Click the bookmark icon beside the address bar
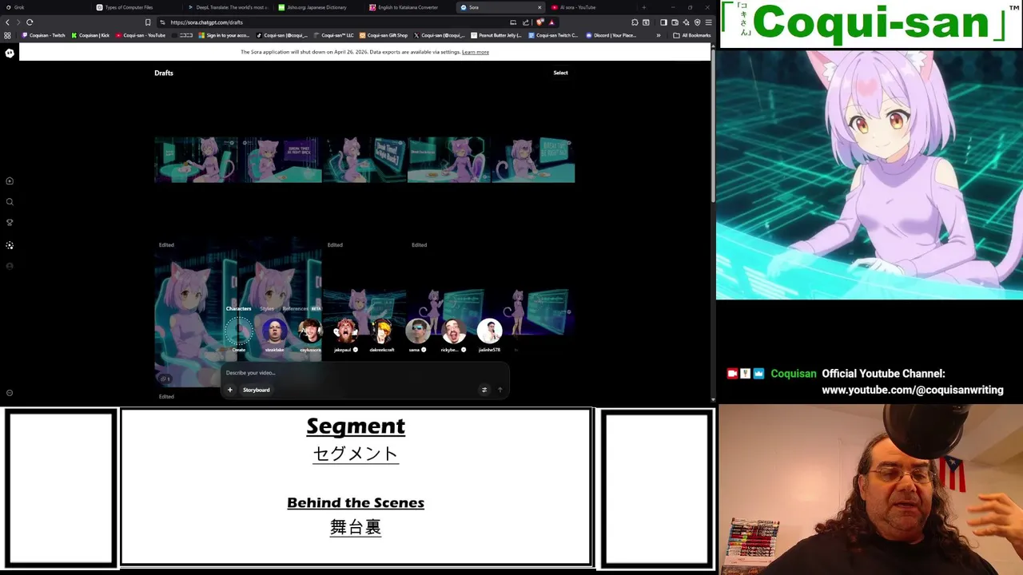The width and height of the screenshot is (1023, 575). point(148,22)
